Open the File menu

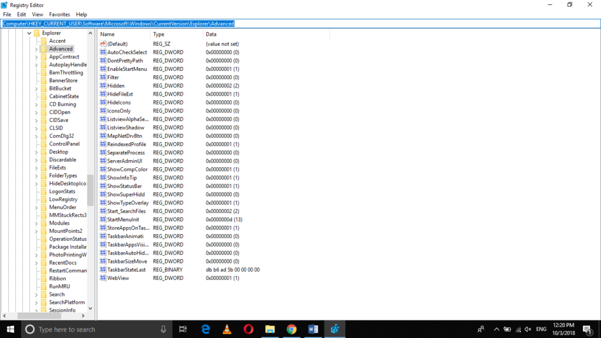(x=8, y=14)
